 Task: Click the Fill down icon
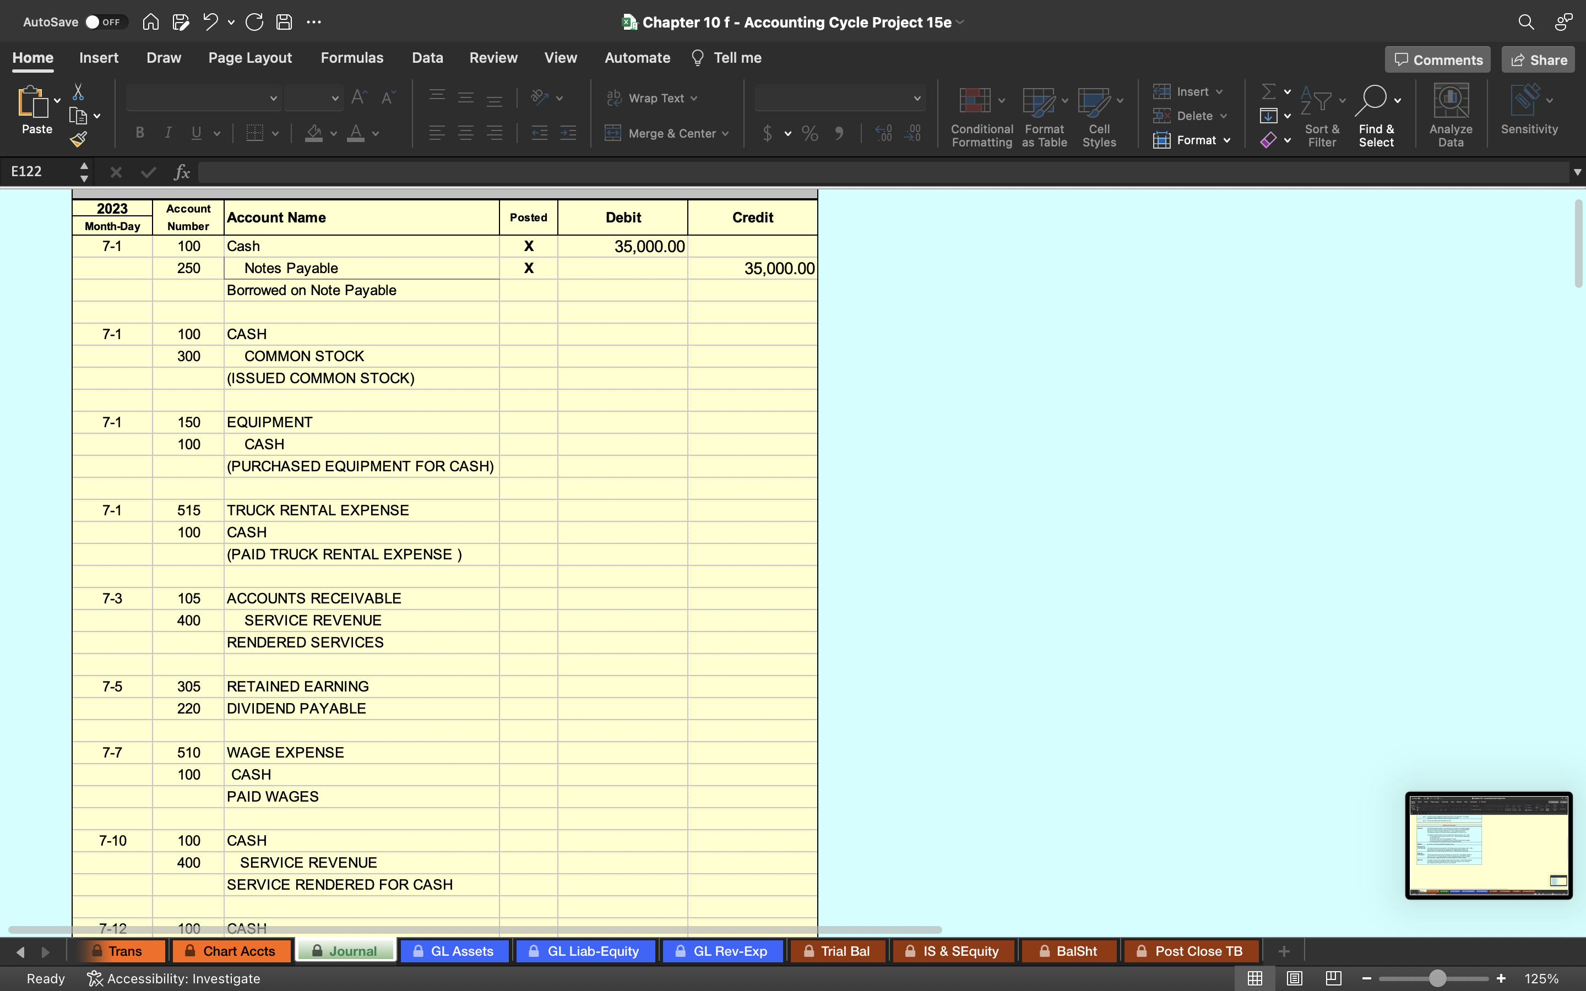click(x=1269, y=116)
